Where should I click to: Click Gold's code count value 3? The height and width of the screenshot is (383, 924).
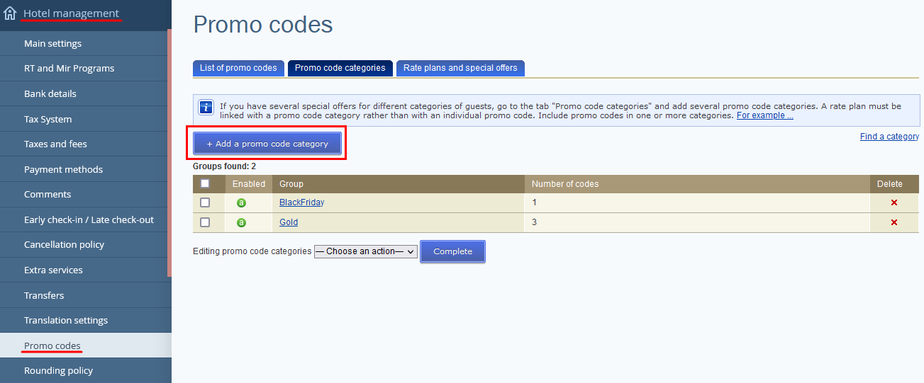[534, 222]
